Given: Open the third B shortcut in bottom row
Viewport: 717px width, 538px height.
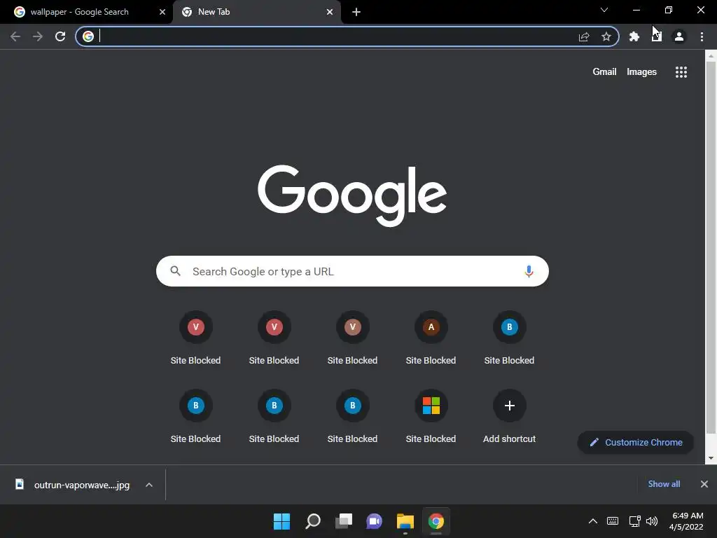Looking at the screenshot, I should click(353, 406).
